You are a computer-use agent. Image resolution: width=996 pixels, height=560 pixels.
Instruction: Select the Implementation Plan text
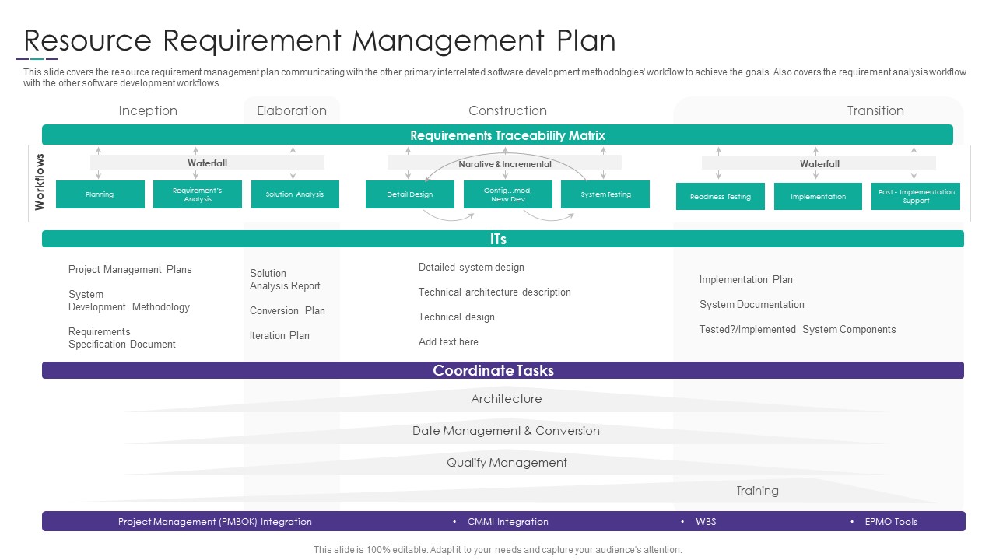(746, 279)
